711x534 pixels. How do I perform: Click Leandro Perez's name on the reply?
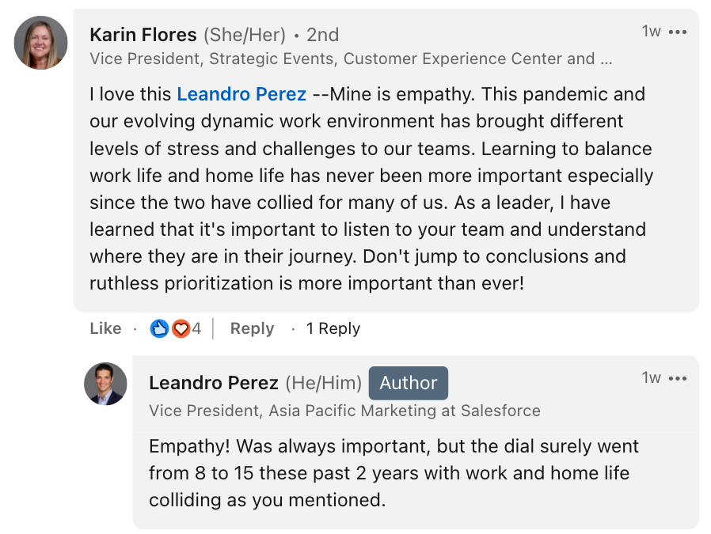214,383
